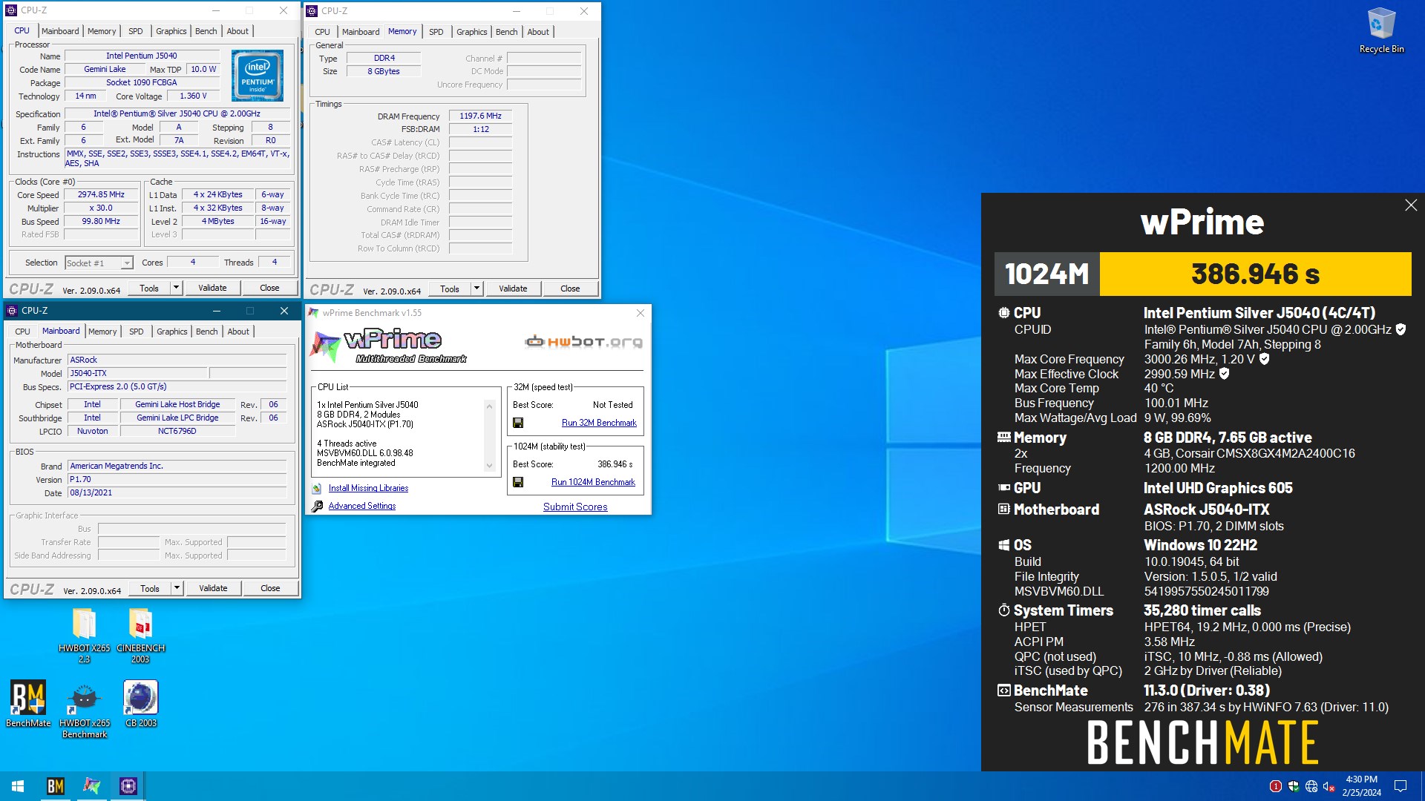Viewport: 1425px width, 801px height.
Task: Open About tab in Mainboard CPU-Z window
Action: click(238, 332)
